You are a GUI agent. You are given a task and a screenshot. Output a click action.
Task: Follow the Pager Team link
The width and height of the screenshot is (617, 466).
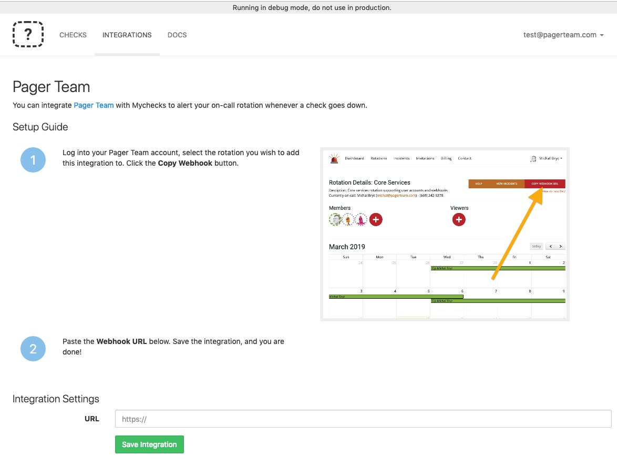tap(94, 105)
